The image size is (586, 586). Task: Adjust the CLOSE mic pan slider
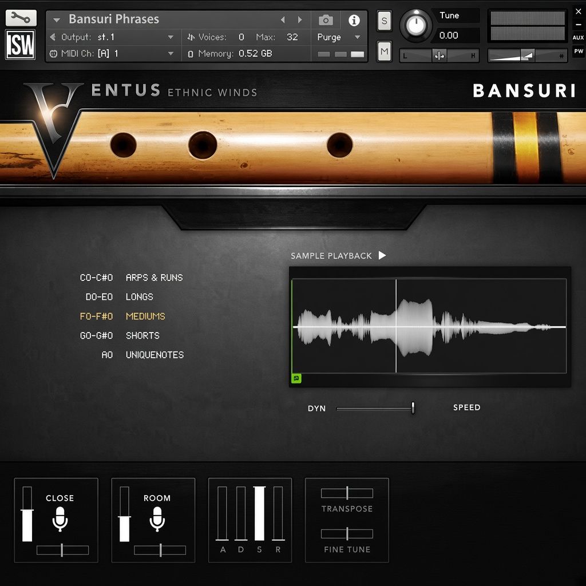pos(62,550)
